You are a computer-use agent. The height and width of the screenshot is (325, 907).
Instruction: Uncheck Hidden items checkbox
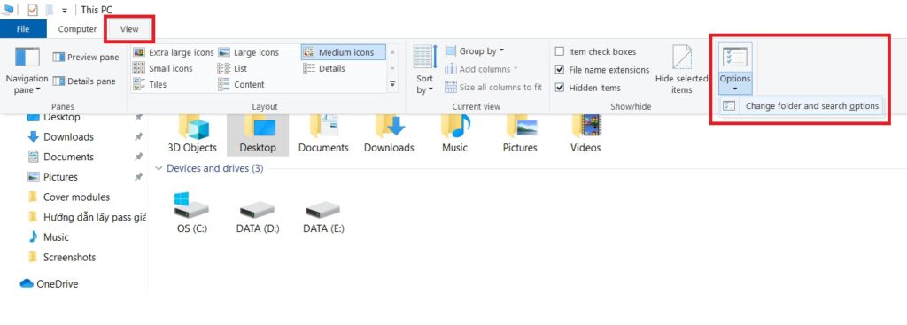[x=560, y=88]
